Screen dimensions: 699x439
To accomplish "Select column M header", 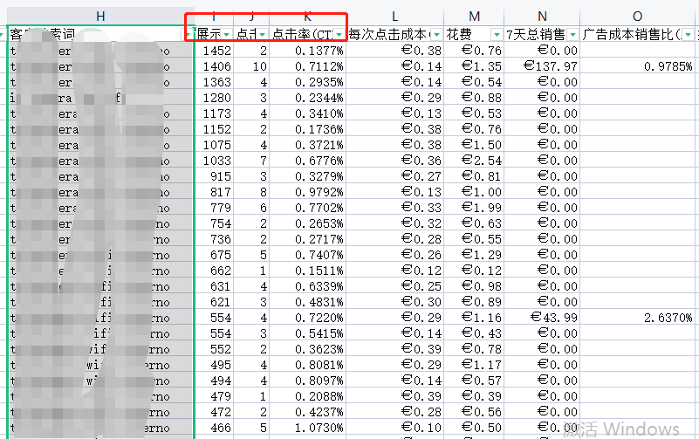I will coord(474,17).
